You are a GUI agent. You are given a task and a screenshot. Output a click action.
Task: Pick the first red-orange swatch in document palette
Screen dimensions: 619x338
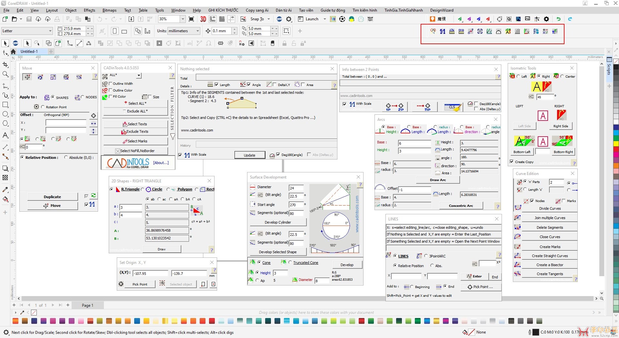pos(15,321)
